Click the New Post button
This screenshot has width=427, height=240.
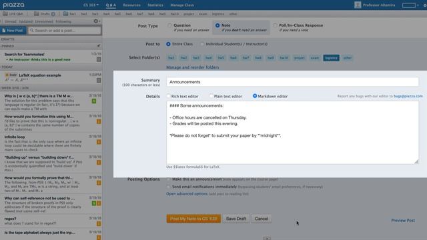pos(13,30)
